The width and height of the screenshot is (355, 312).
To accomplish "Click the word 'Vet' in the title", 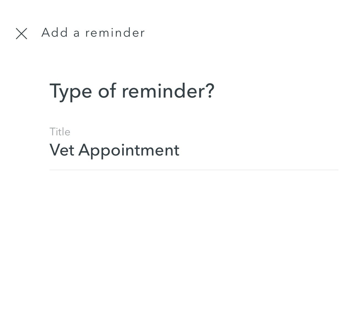I will point(62,150).
